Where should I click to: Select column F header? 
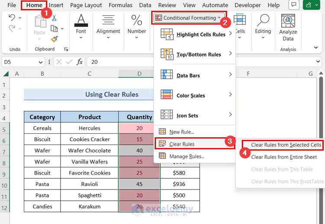pos(248,74)
